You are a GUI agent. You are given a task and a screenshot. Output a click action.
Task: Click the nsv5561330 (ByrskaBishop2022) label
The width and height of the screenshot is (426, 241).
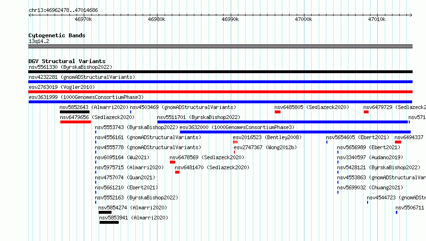[70, 67]
